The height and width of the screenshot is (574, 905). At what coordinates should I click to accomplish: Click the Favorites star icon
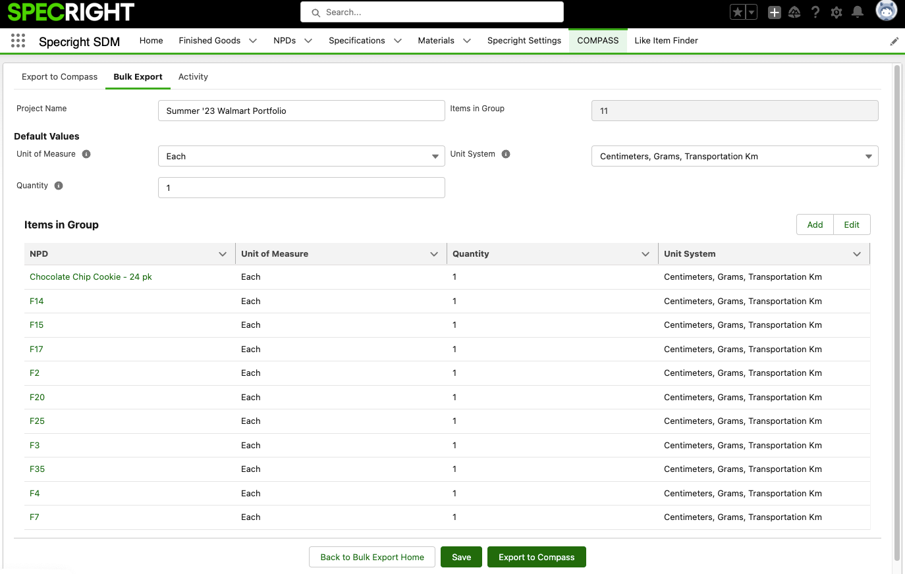[738, 13]
